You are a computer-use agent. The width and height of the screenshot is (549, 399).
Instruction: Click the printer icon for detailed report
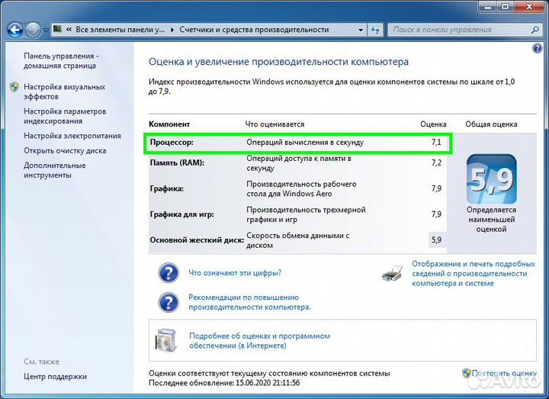coord(391,273)
